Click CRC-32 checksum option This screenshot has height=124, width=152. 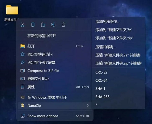click(x=101, y=72)
